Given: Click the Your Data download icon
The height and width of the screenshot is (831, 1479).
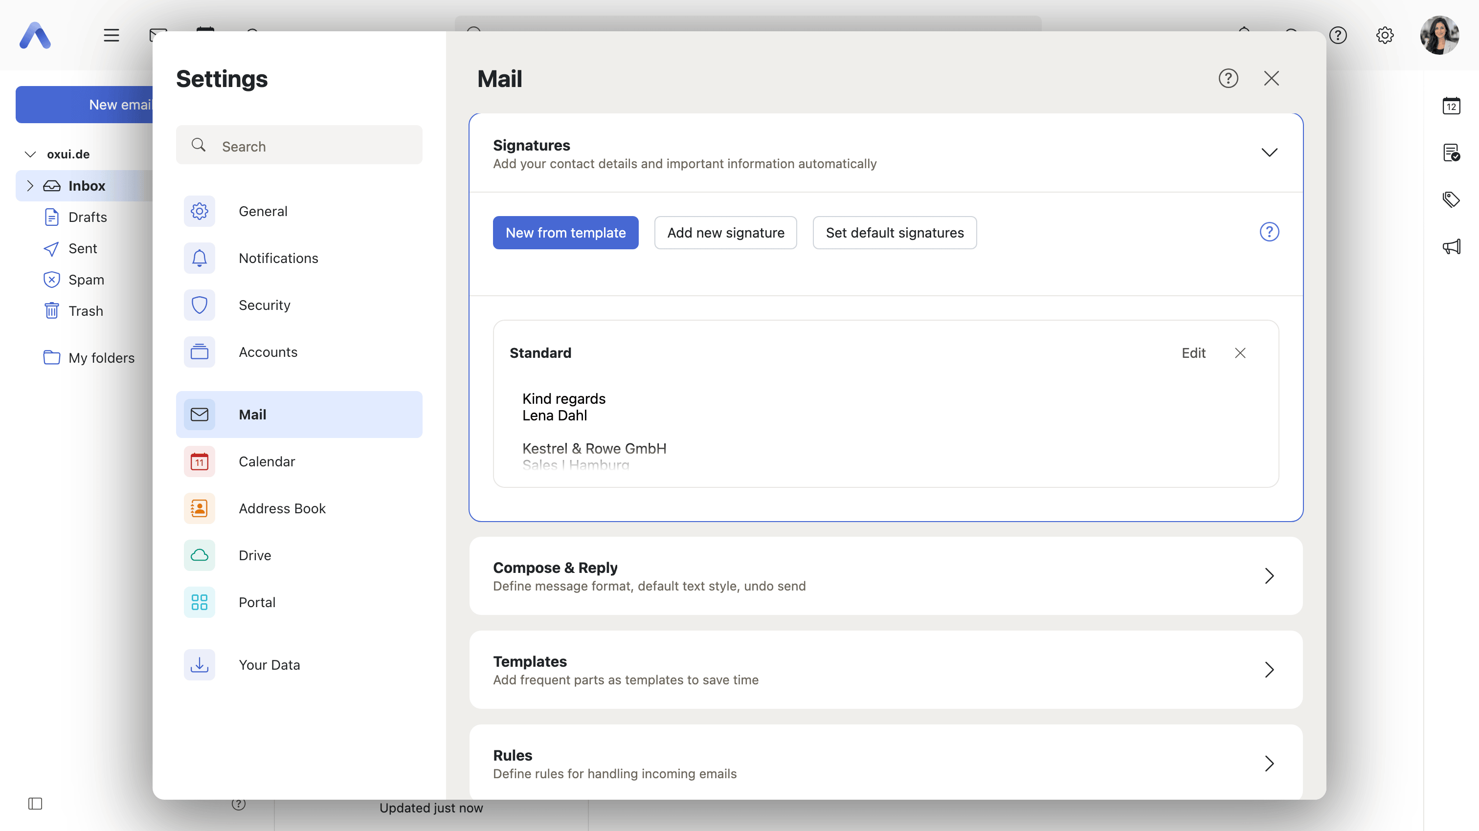Looking at the screenshot, I should pos(199,665).
